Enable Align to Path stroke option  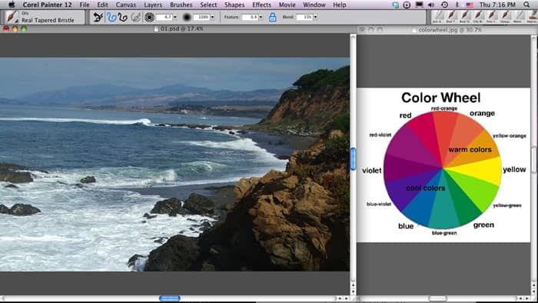[x=136, y=17]
